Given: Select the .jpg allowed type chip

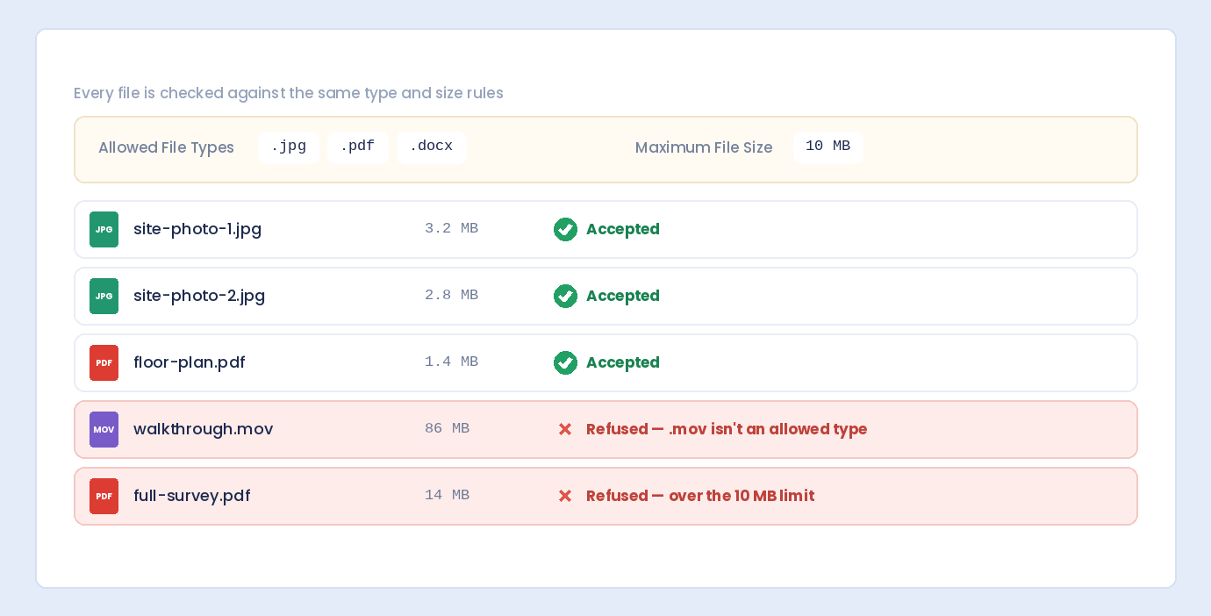Looking at the screenshot, I should (x=288, y=147).
